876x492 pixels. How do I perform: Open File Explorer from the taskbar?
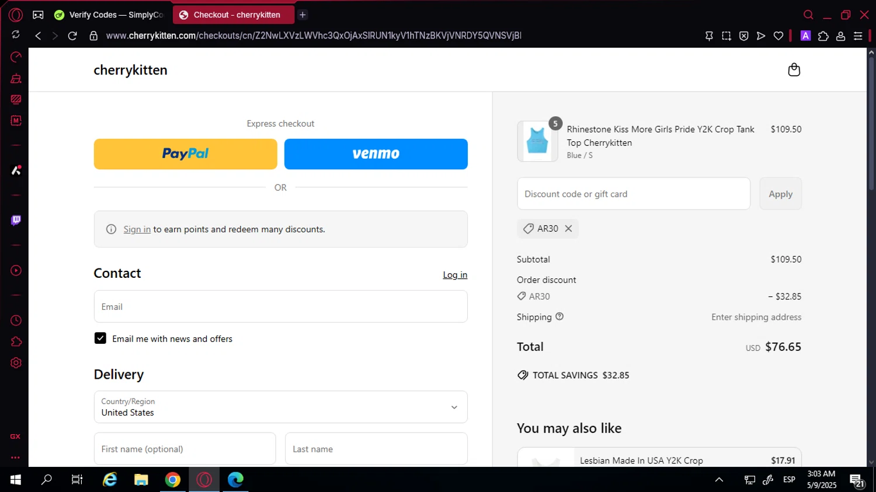pyautogui.click(x=141, y=480)
